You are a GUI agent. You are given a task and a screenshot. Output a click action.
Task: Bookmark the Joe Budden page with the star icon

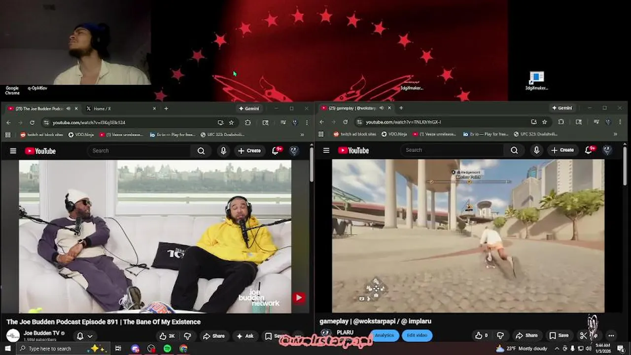pyautogui.click(x=231, y=122)
